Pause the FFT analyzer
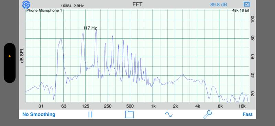The image size is (275, 126). tap(90, 114)
